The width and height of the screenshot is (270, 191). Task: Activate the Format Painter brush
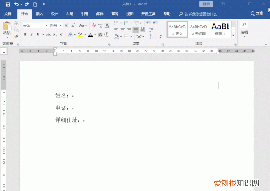click(x=16, y=36)
